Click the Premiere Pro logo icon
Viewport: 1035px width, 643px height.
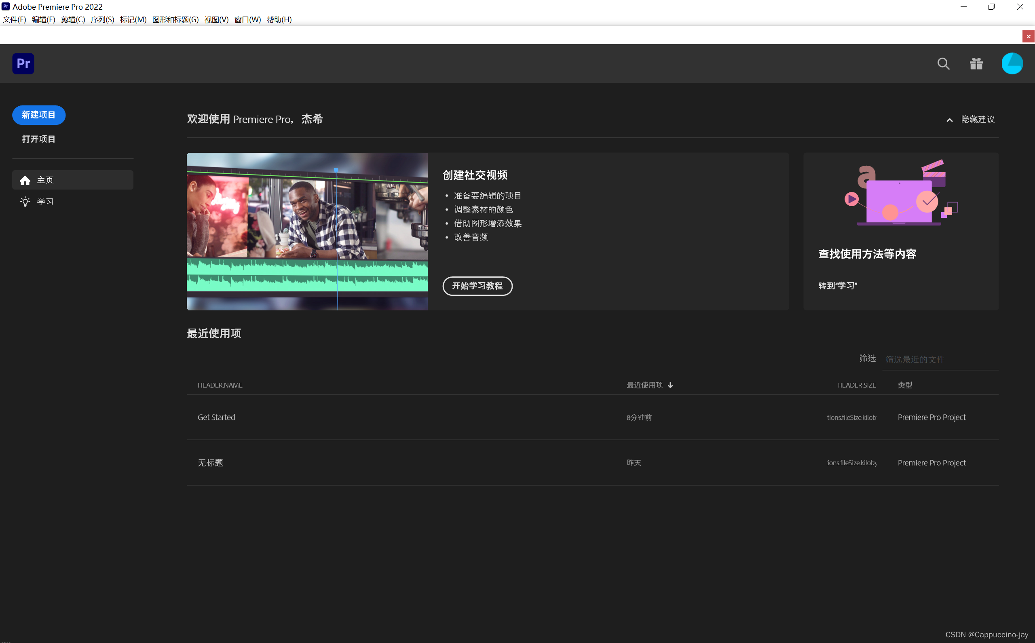(23, 64)
